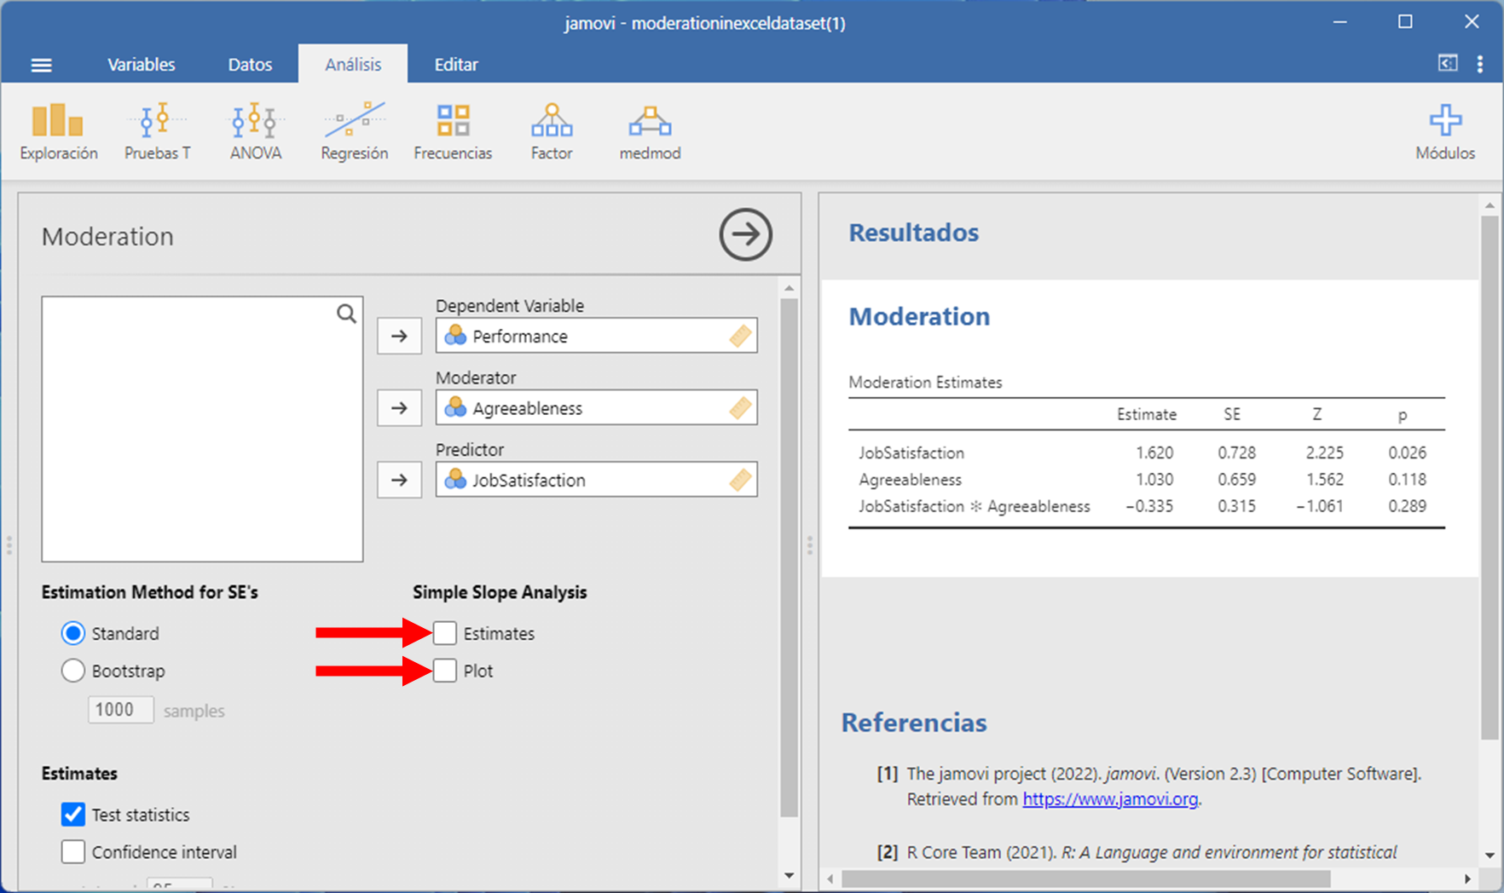Open the three-dot options menu
The image size is (1504, 893).
pos(1480,64)
